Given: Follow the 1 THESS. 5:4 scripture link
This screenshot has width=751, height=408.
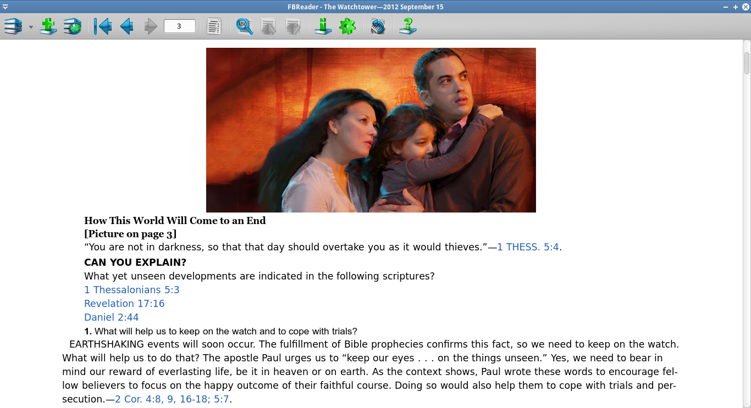Looking at the screenshot, I should pos(528,247).
